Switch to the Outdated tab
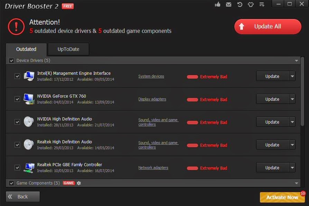Image resolution: width=309 pixels, height=206 pixels. pos(26,49)
